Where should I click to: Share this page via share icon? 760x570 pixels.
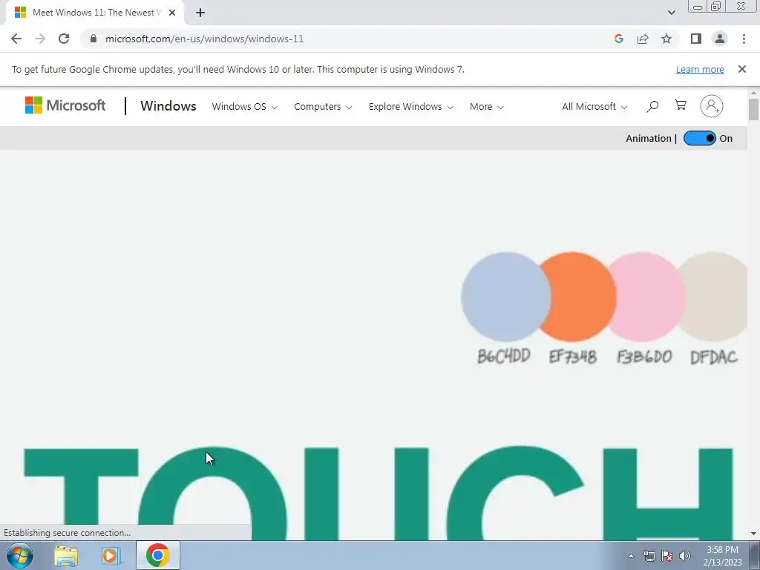[643, 39]
